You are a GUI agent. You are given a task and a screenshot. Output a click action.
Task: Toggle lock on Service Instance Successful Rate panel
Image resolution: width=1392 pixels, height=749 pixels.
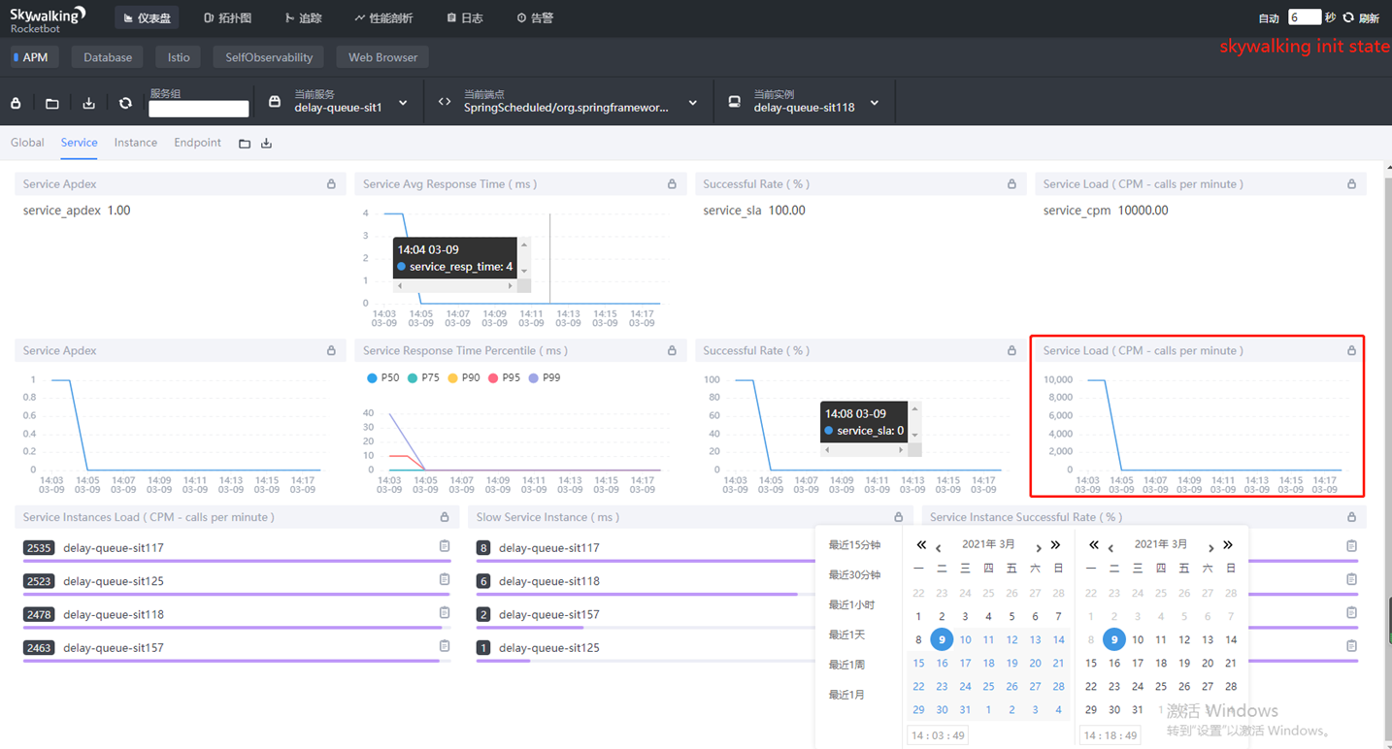[x=1351, y=517]
